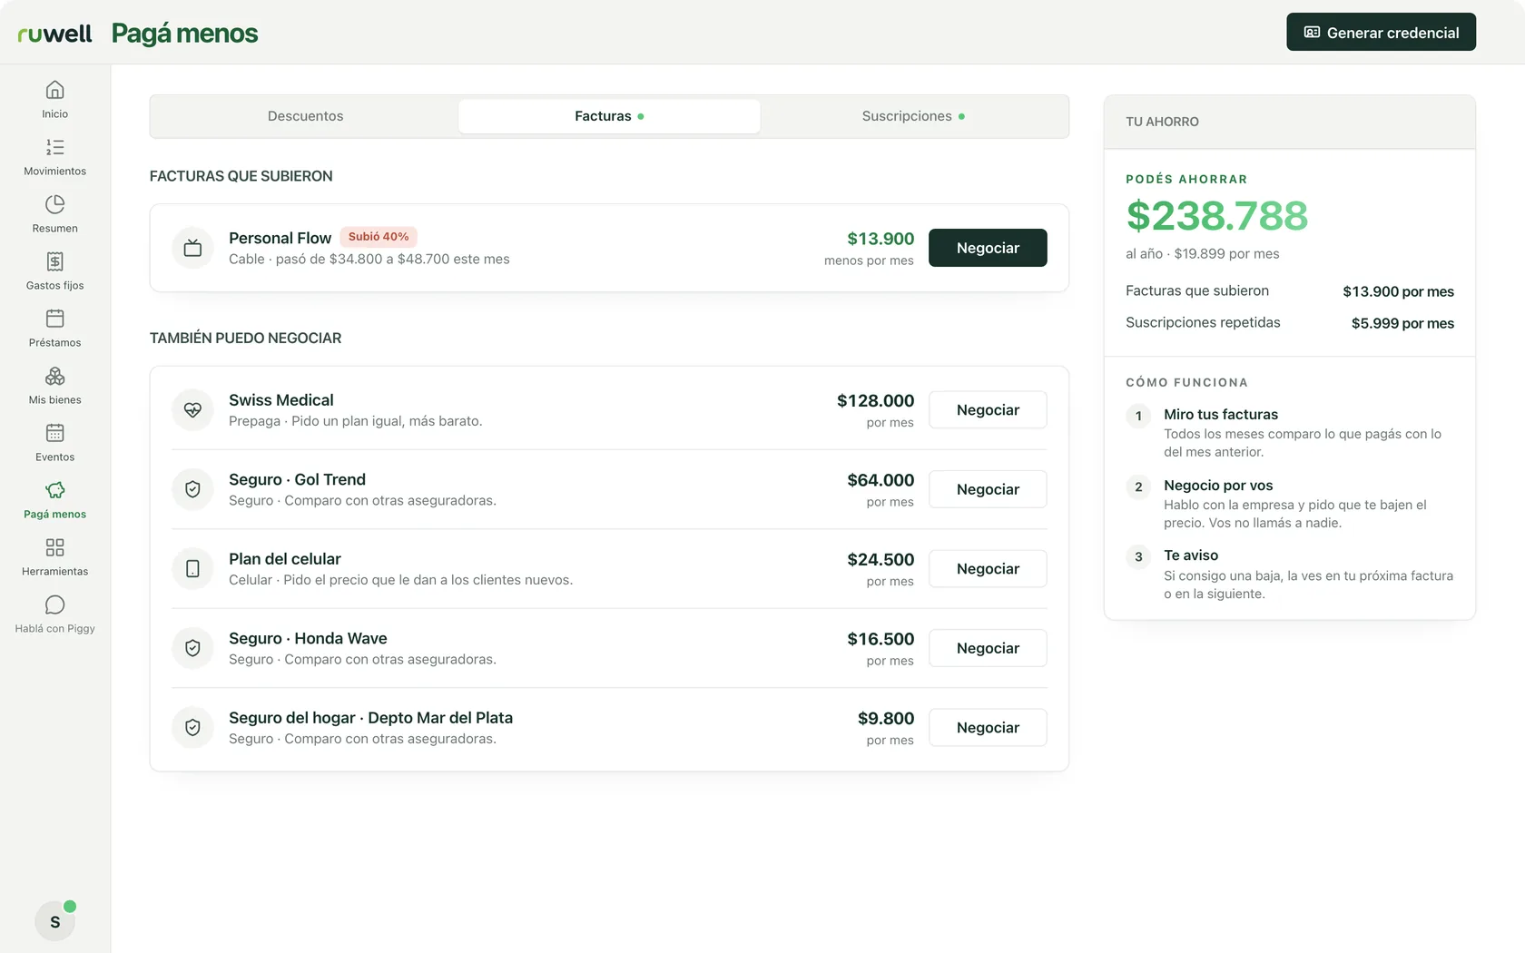Click the $238.788 savings amount
1525x953 pixels.
click(x=1216, y=216)
